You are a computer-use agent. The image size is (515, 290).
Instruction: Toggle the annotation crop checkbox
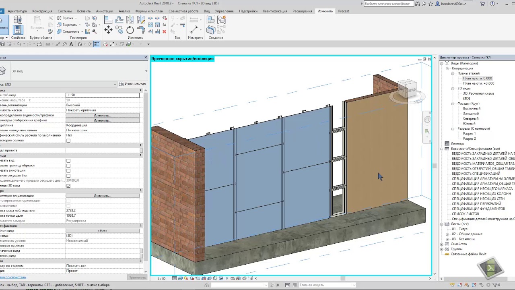pyautogui.click(x=68, y=170)
